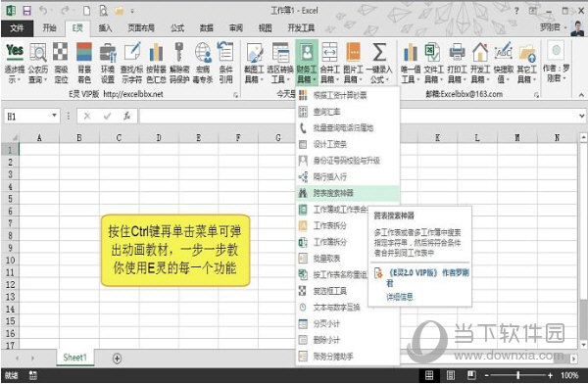The height and width of the screenshot is (384, 588).
Task: Select 文本与数字互换 menu entry
Action: [332, 308]
